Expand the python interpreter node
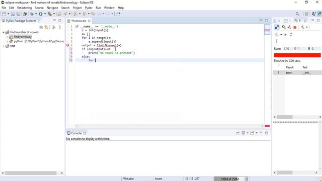This screenshot has width=322, height=181. 7,41
